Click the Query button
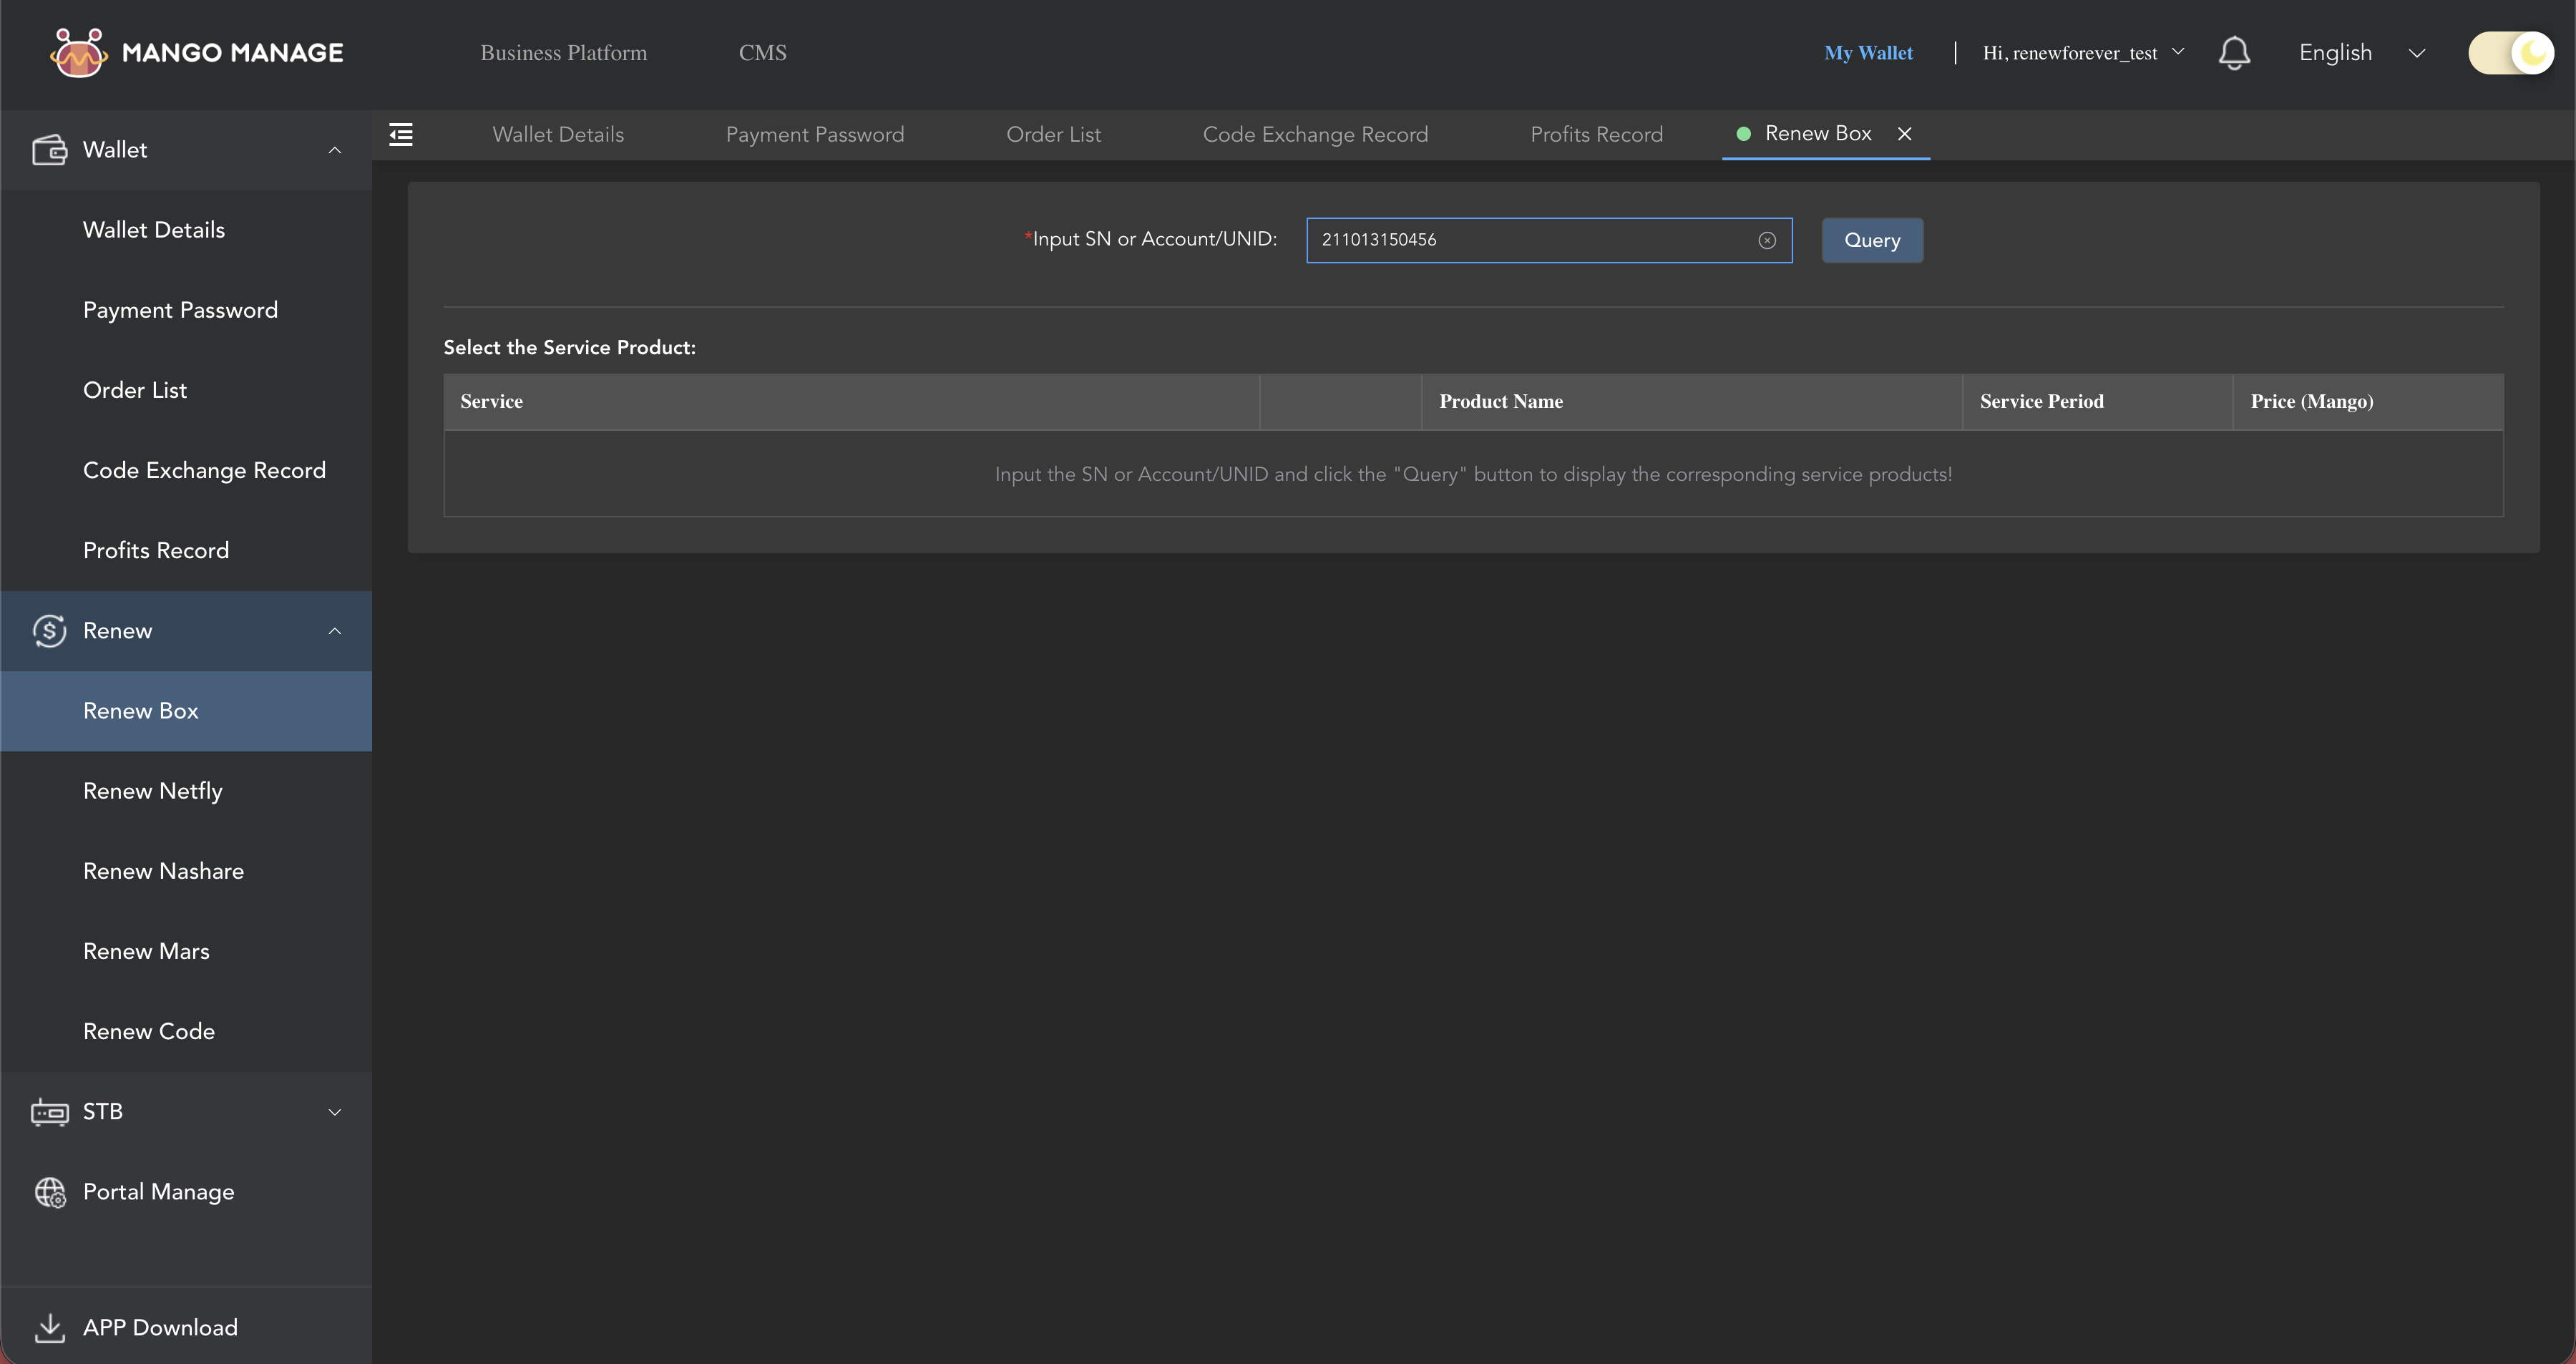Image resolution: width=2576 pixels, height=1364 pixels. pyautogui.click(x=1871, y=240)
